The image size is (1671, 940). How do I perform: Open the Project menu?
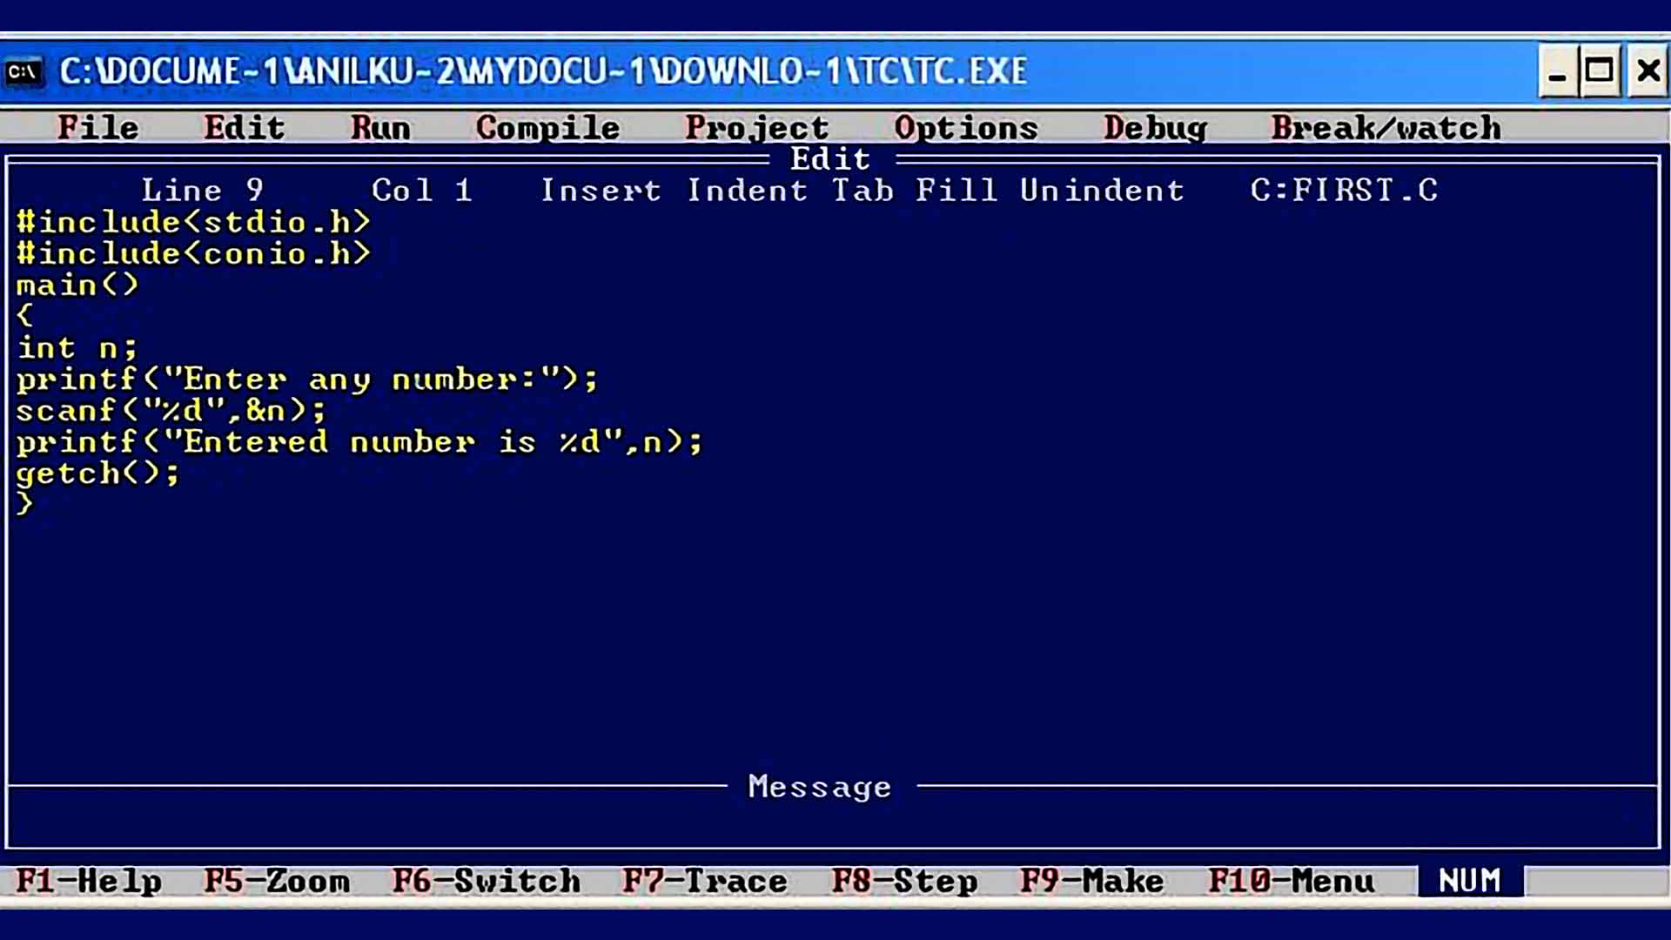pos(757,128)
